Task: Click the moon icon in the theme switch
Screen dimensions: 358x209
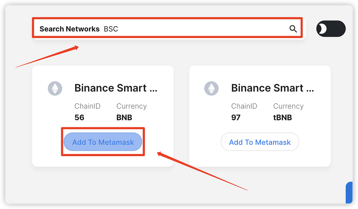Action: point(322,29)
